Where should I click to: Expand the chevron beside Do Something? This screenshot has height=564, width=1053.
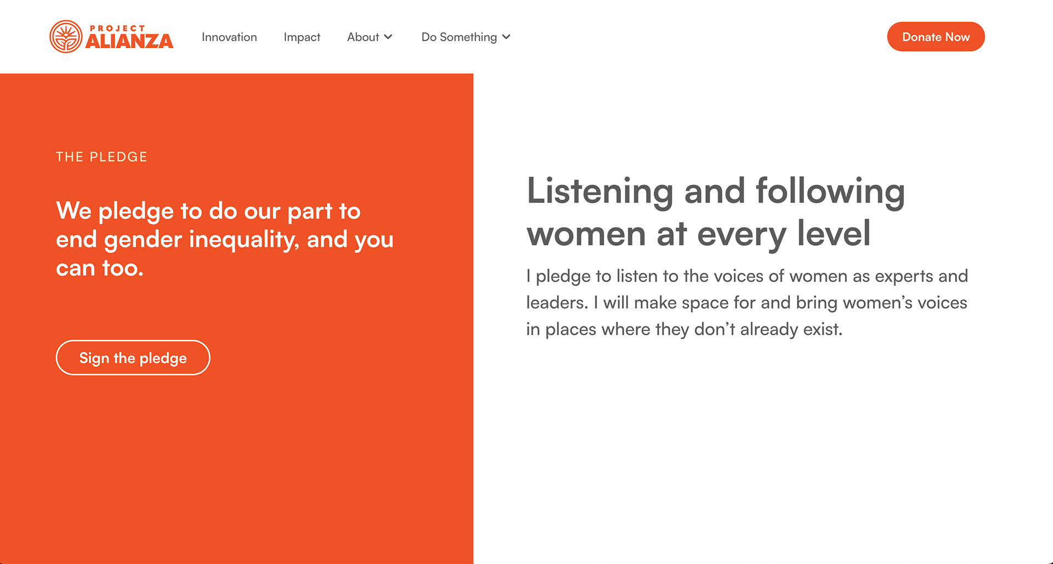tap(506, 37)
